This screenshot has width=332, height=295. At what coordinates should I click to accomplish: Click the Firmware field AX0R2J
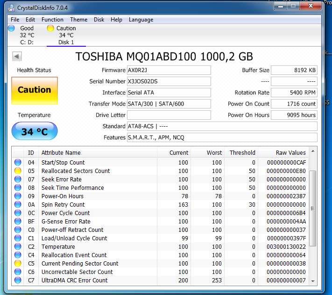[169, 70]
